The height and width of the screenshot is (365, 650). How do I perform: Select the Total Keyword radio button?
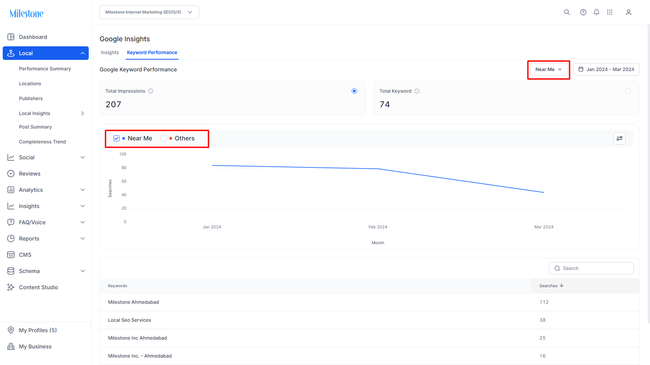coord(628,91)
